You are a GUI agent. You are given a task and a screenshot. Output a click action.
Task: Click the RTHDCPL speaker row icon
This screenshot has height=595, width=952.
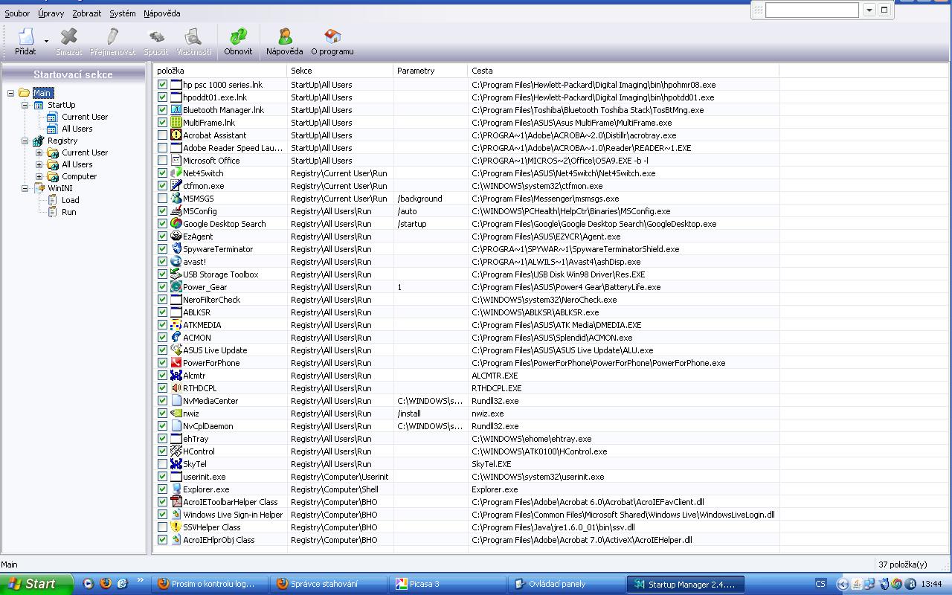(176, 388)
